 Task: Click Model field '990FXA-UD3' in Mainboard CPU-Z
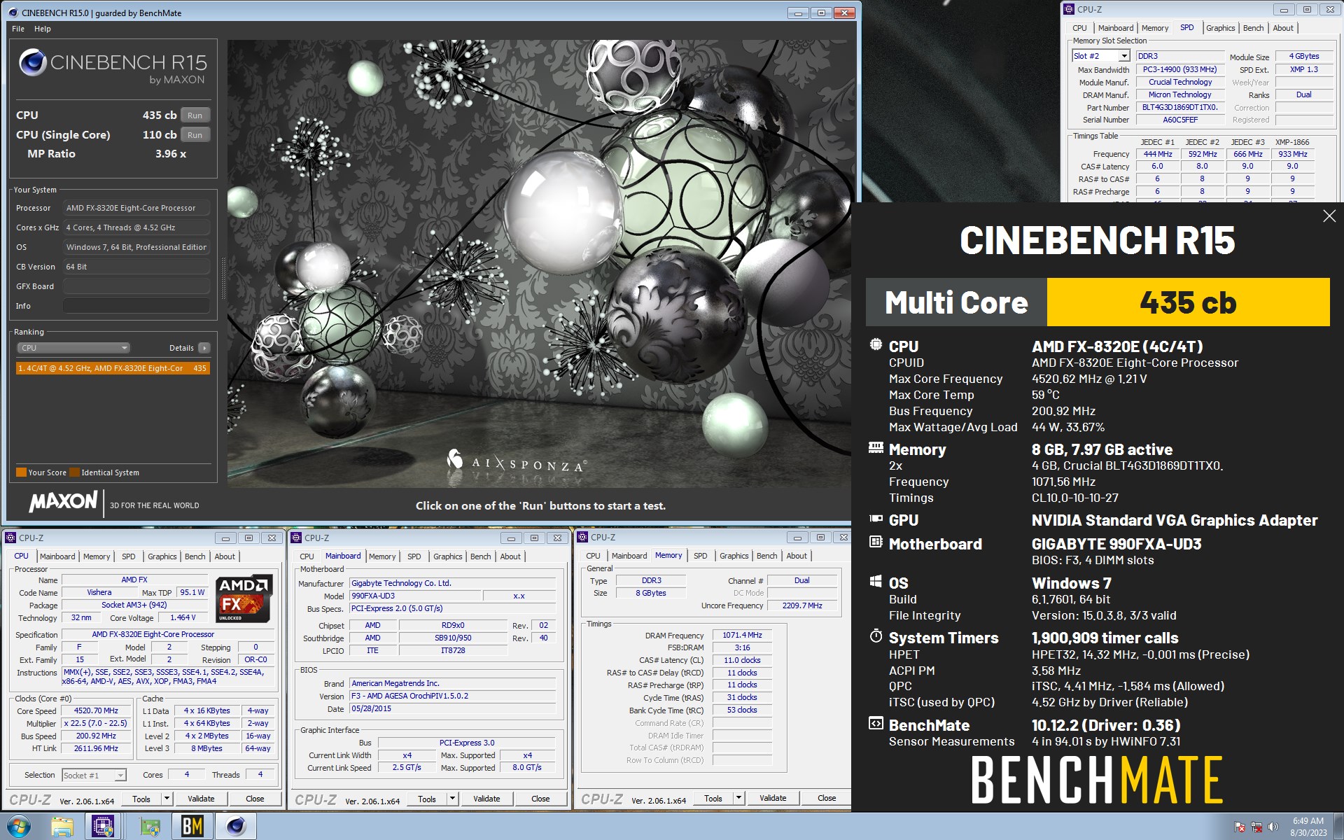tap(415, 596)
